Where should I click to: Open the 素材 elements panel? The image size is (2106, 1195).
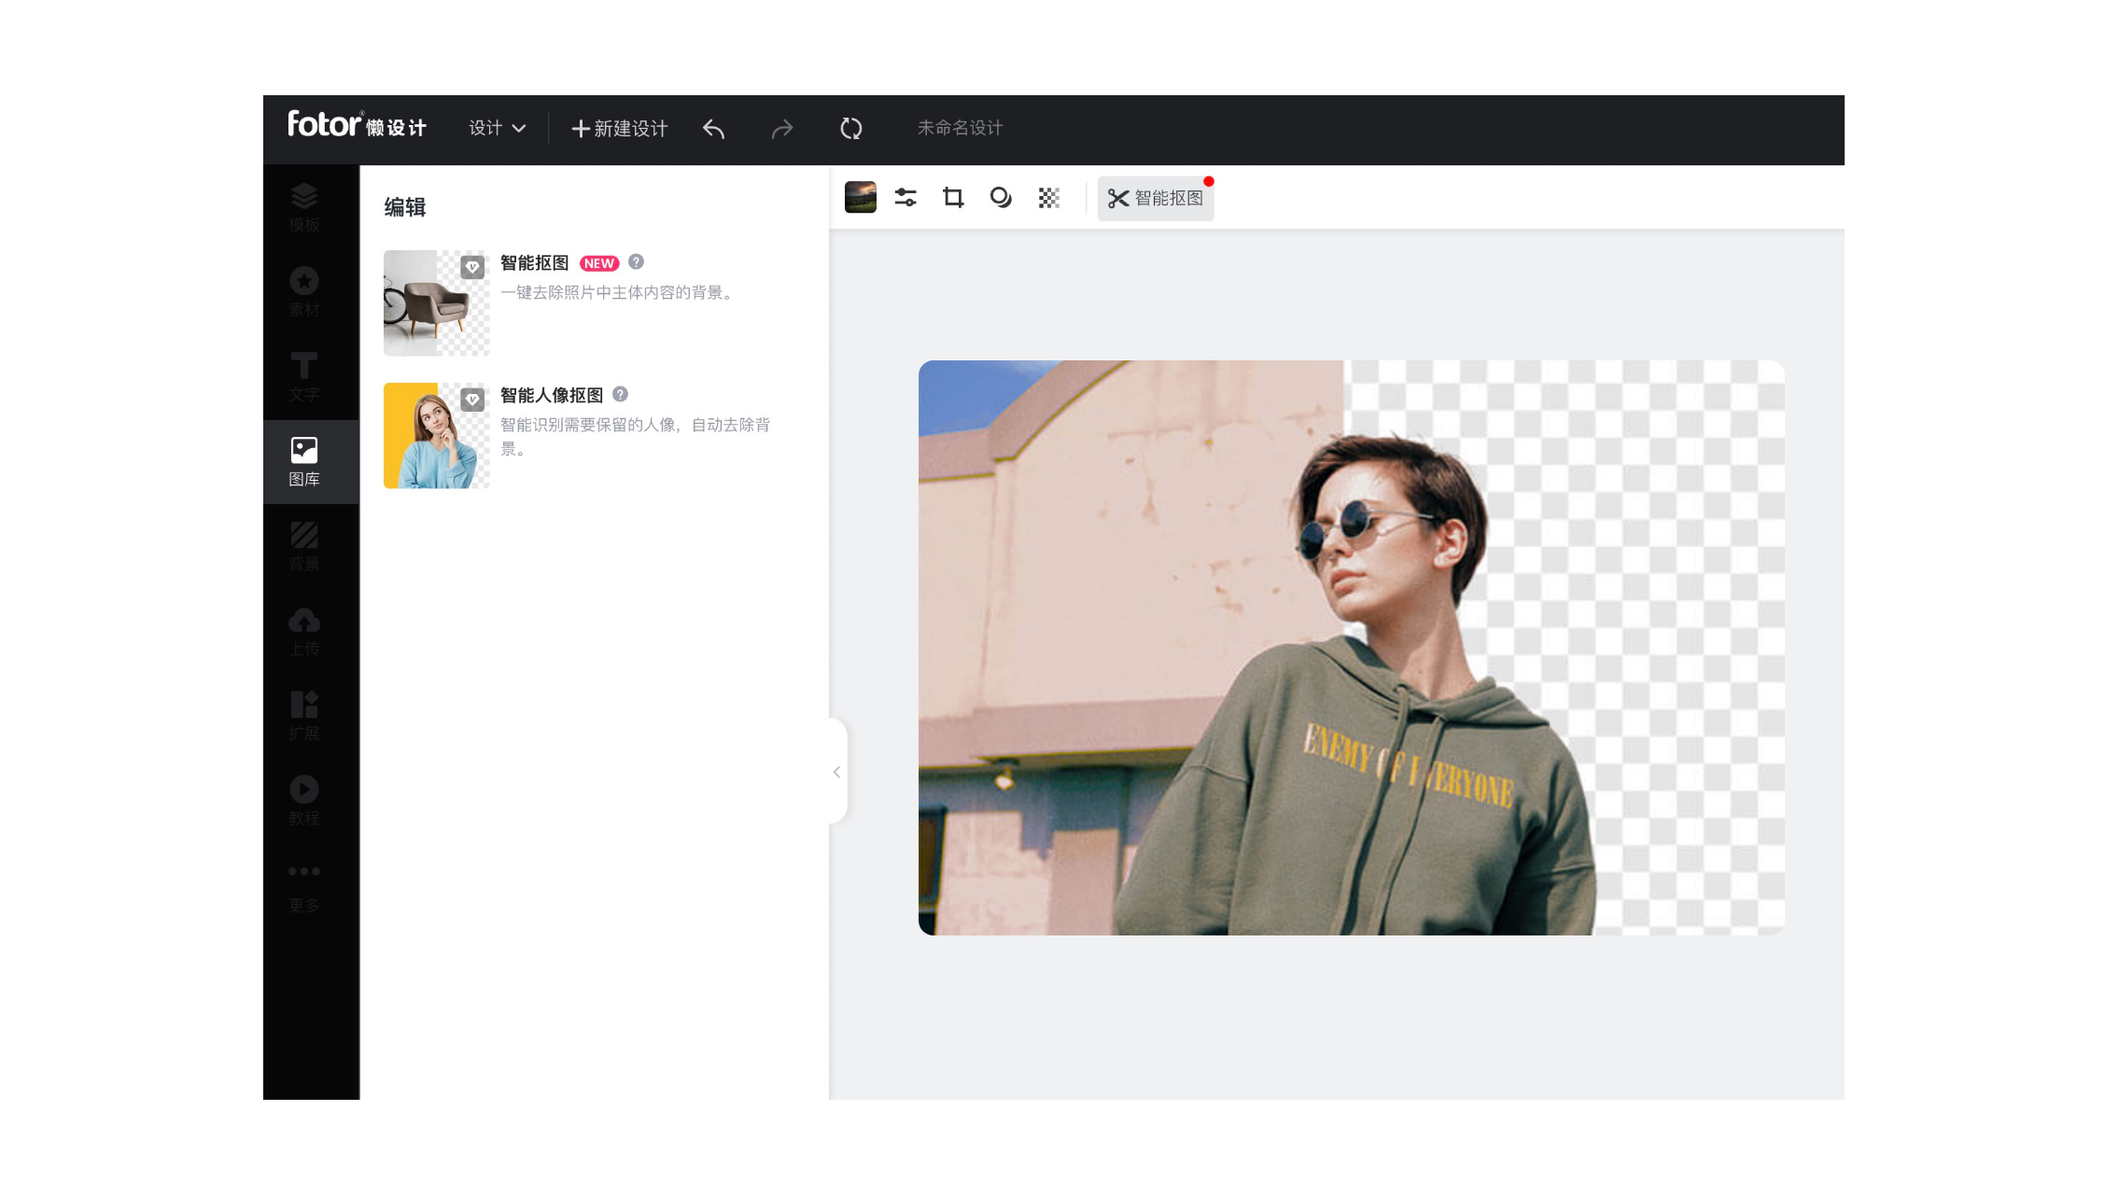tap(302, 291)
